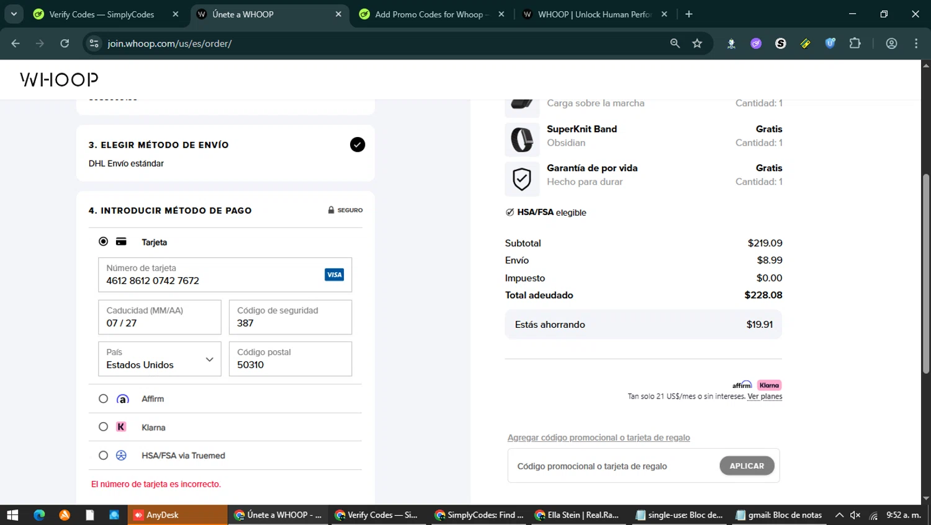This screenshot has width=931, height=525.
Task: Launch Microsoft Edge from the taskbar
Action: click(39, 515)
